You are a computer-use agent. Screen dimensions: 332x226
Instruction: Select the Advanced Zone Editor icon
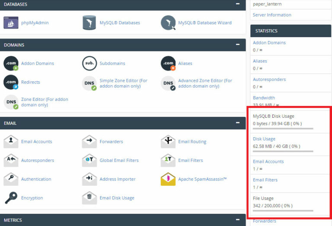tap(168, 83)
